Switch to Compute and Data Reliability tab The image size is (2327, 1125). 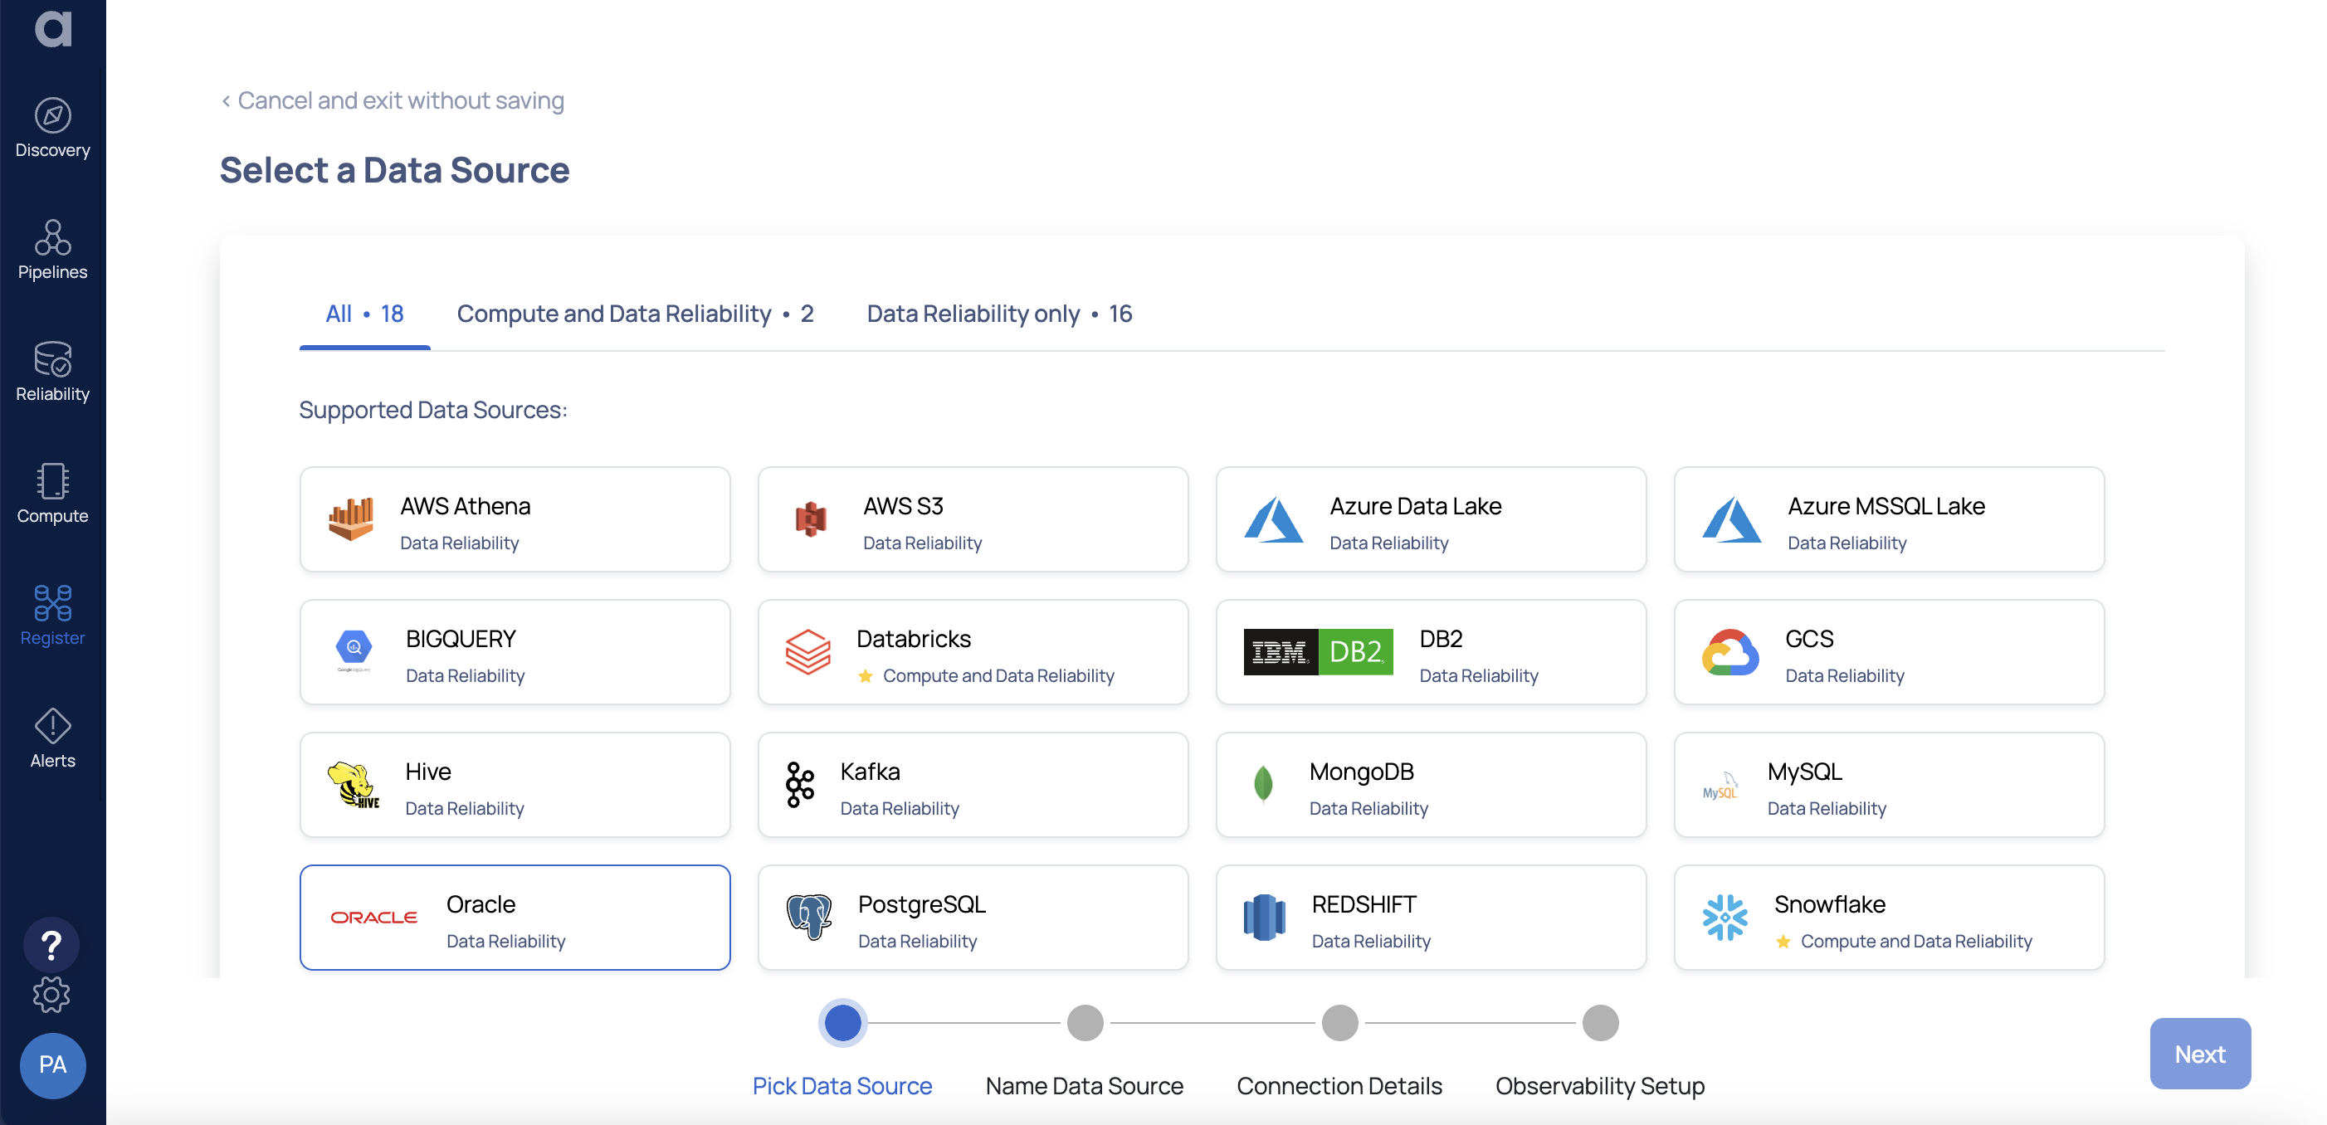[635, 314]
